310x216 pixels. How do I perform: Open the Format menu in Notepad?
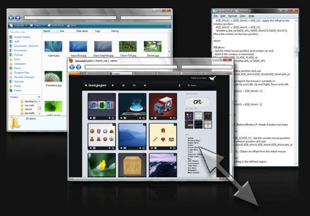pos(233,16)
